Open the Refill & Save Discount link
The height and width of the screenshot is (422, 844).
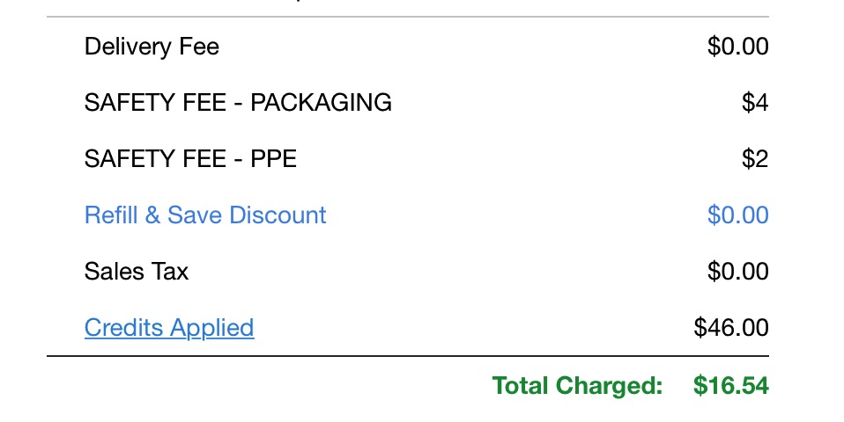pyautogui.click(x=205, y=215)
